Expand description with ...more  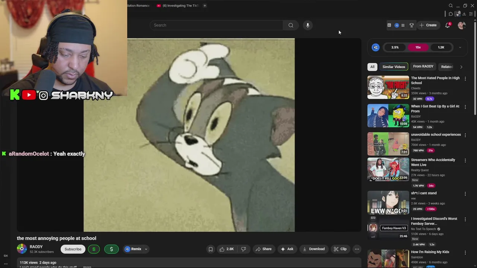pos(87,267)
